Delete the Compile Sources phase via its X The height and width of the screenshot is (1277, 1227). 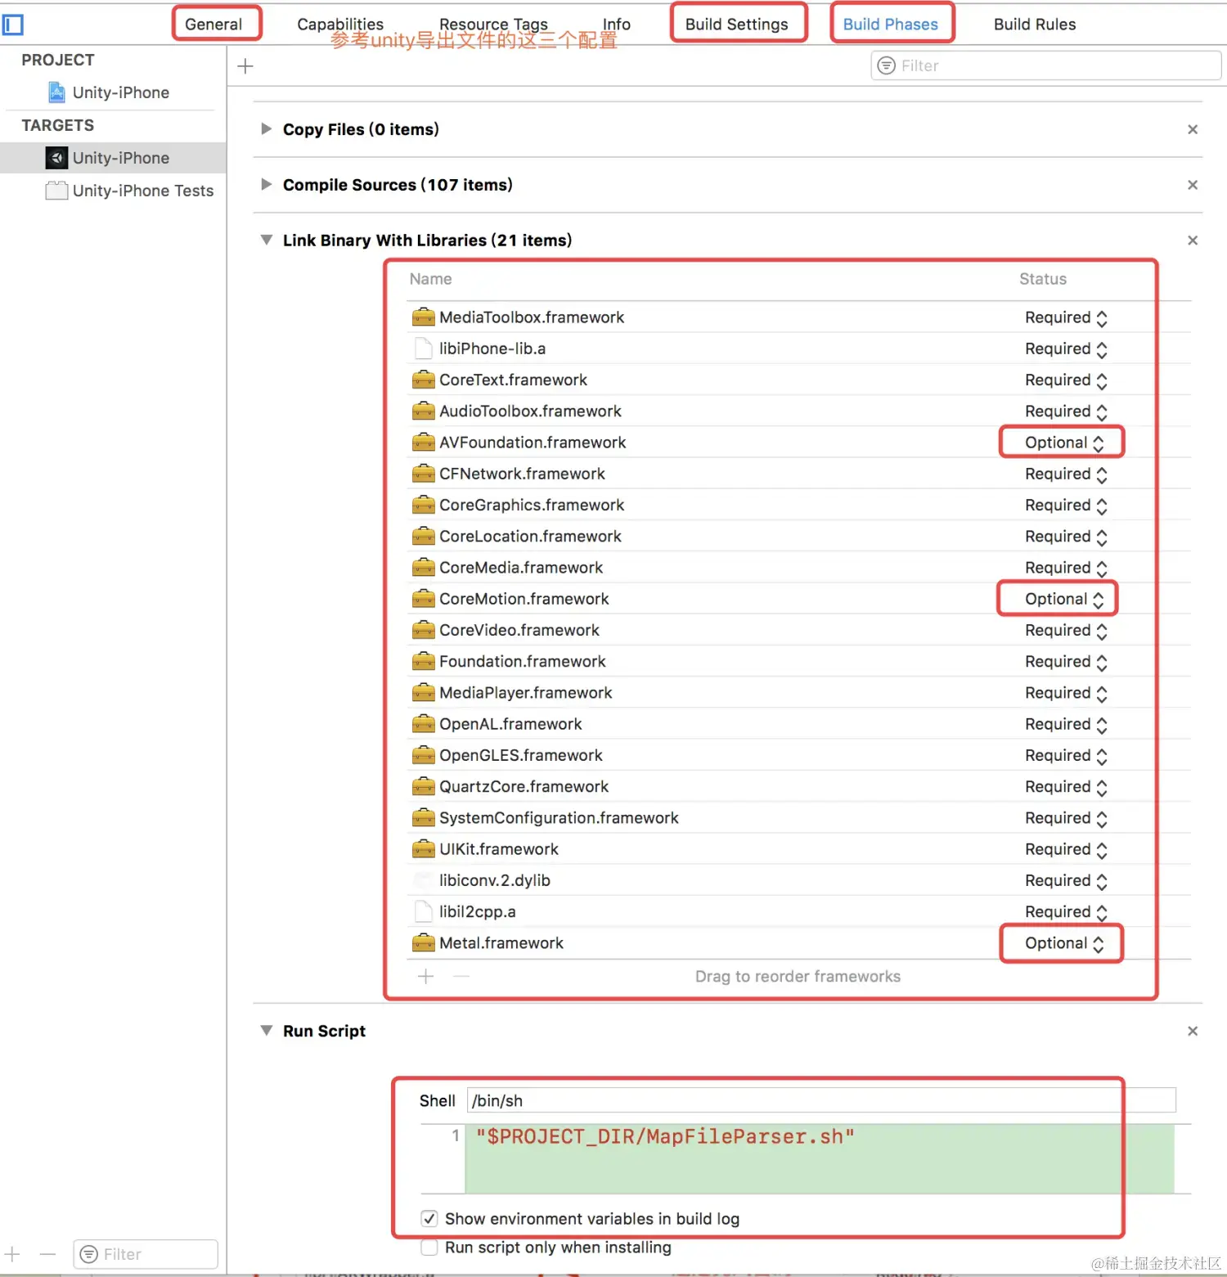1193,185
